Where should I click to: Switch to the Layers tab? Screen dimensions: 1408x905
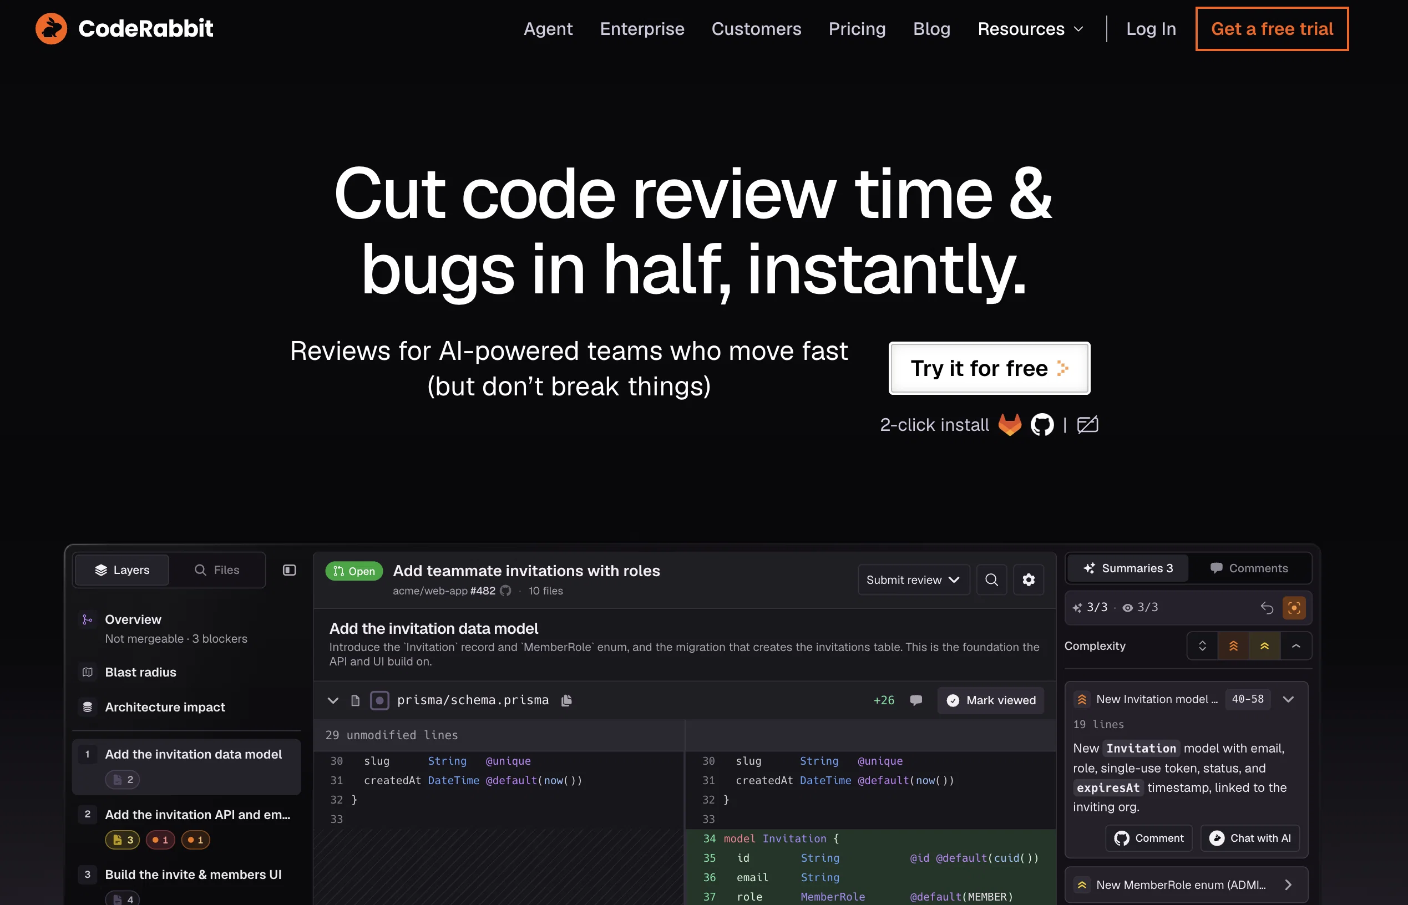(x=122, y=570)
